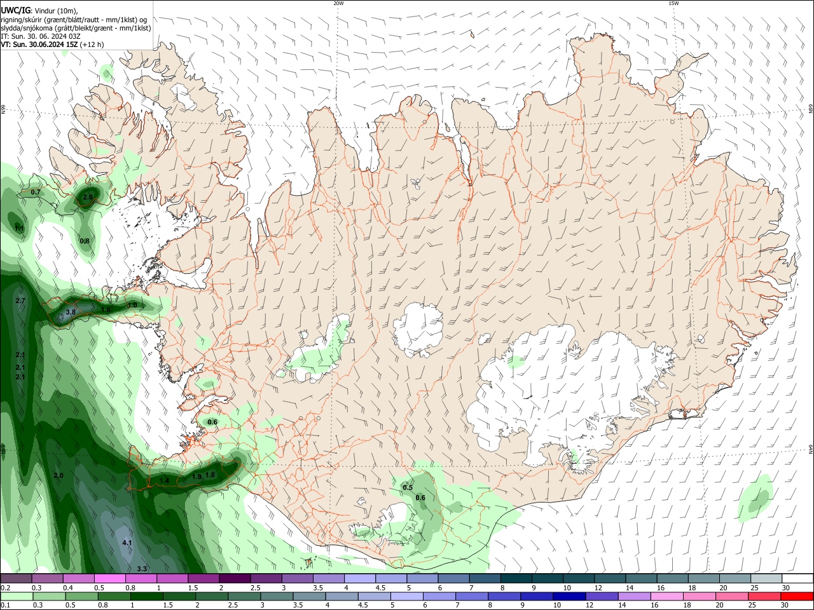Click the 2.7 precipitation value on the map
Screen dimensions: 814x610
[x=20, y=301]
